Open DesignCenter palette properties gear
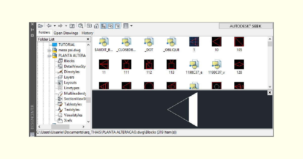This screenshot has width=303, height=159. [32, 35]
